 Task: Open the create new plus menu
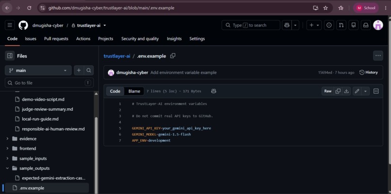point(314,25)
